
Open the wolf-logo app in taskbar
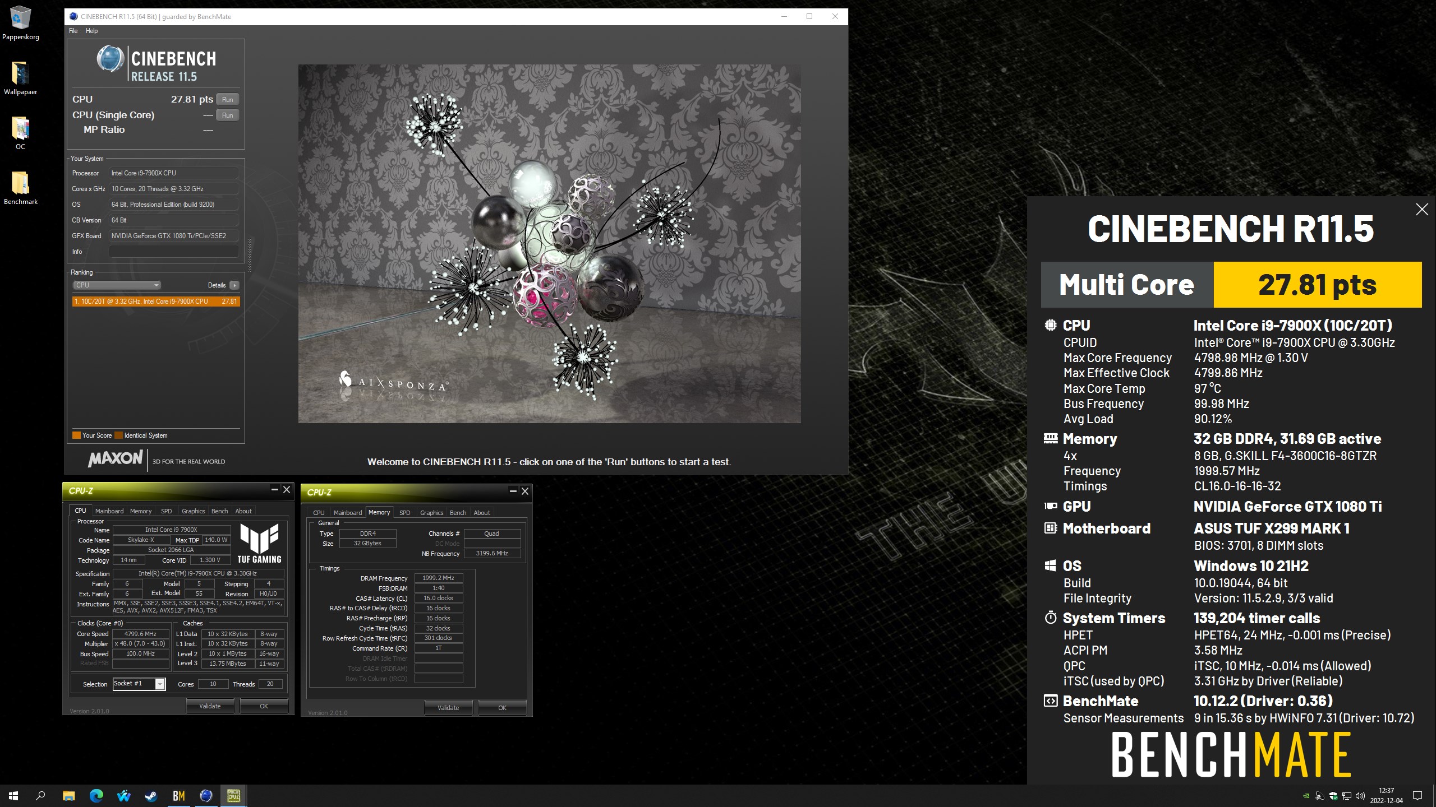tap(123, 795)
